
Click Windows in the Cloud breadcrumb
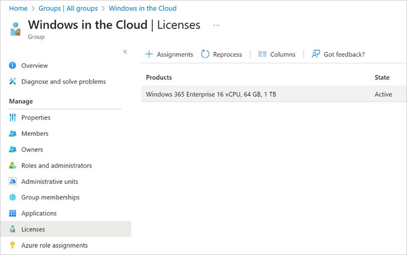tap(142, 9)
